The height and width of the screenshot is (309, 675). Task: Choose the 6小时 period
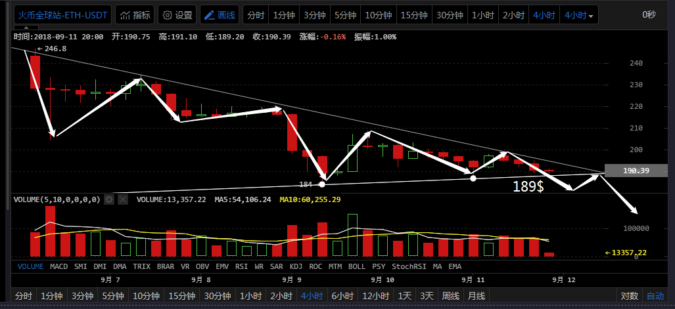(342, 296)
